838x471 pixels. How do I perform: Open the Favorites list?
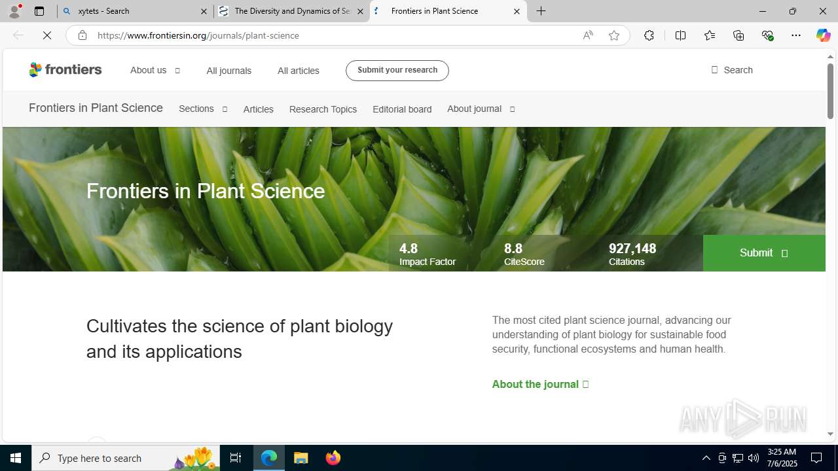pyautogui.click(x=709, y=35)
